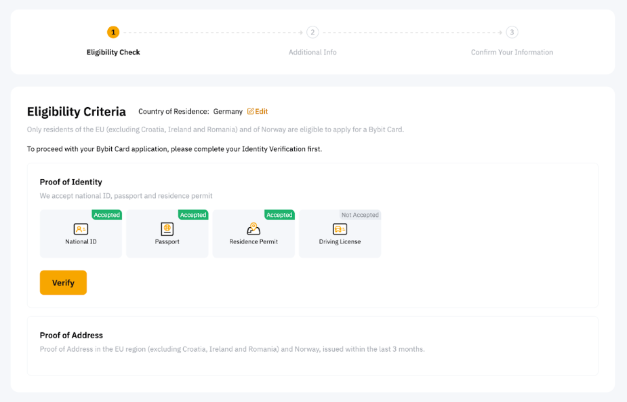Select the Eligibility Check step label
This screenshot has height=402, width=627.
(x=113, y=52)
